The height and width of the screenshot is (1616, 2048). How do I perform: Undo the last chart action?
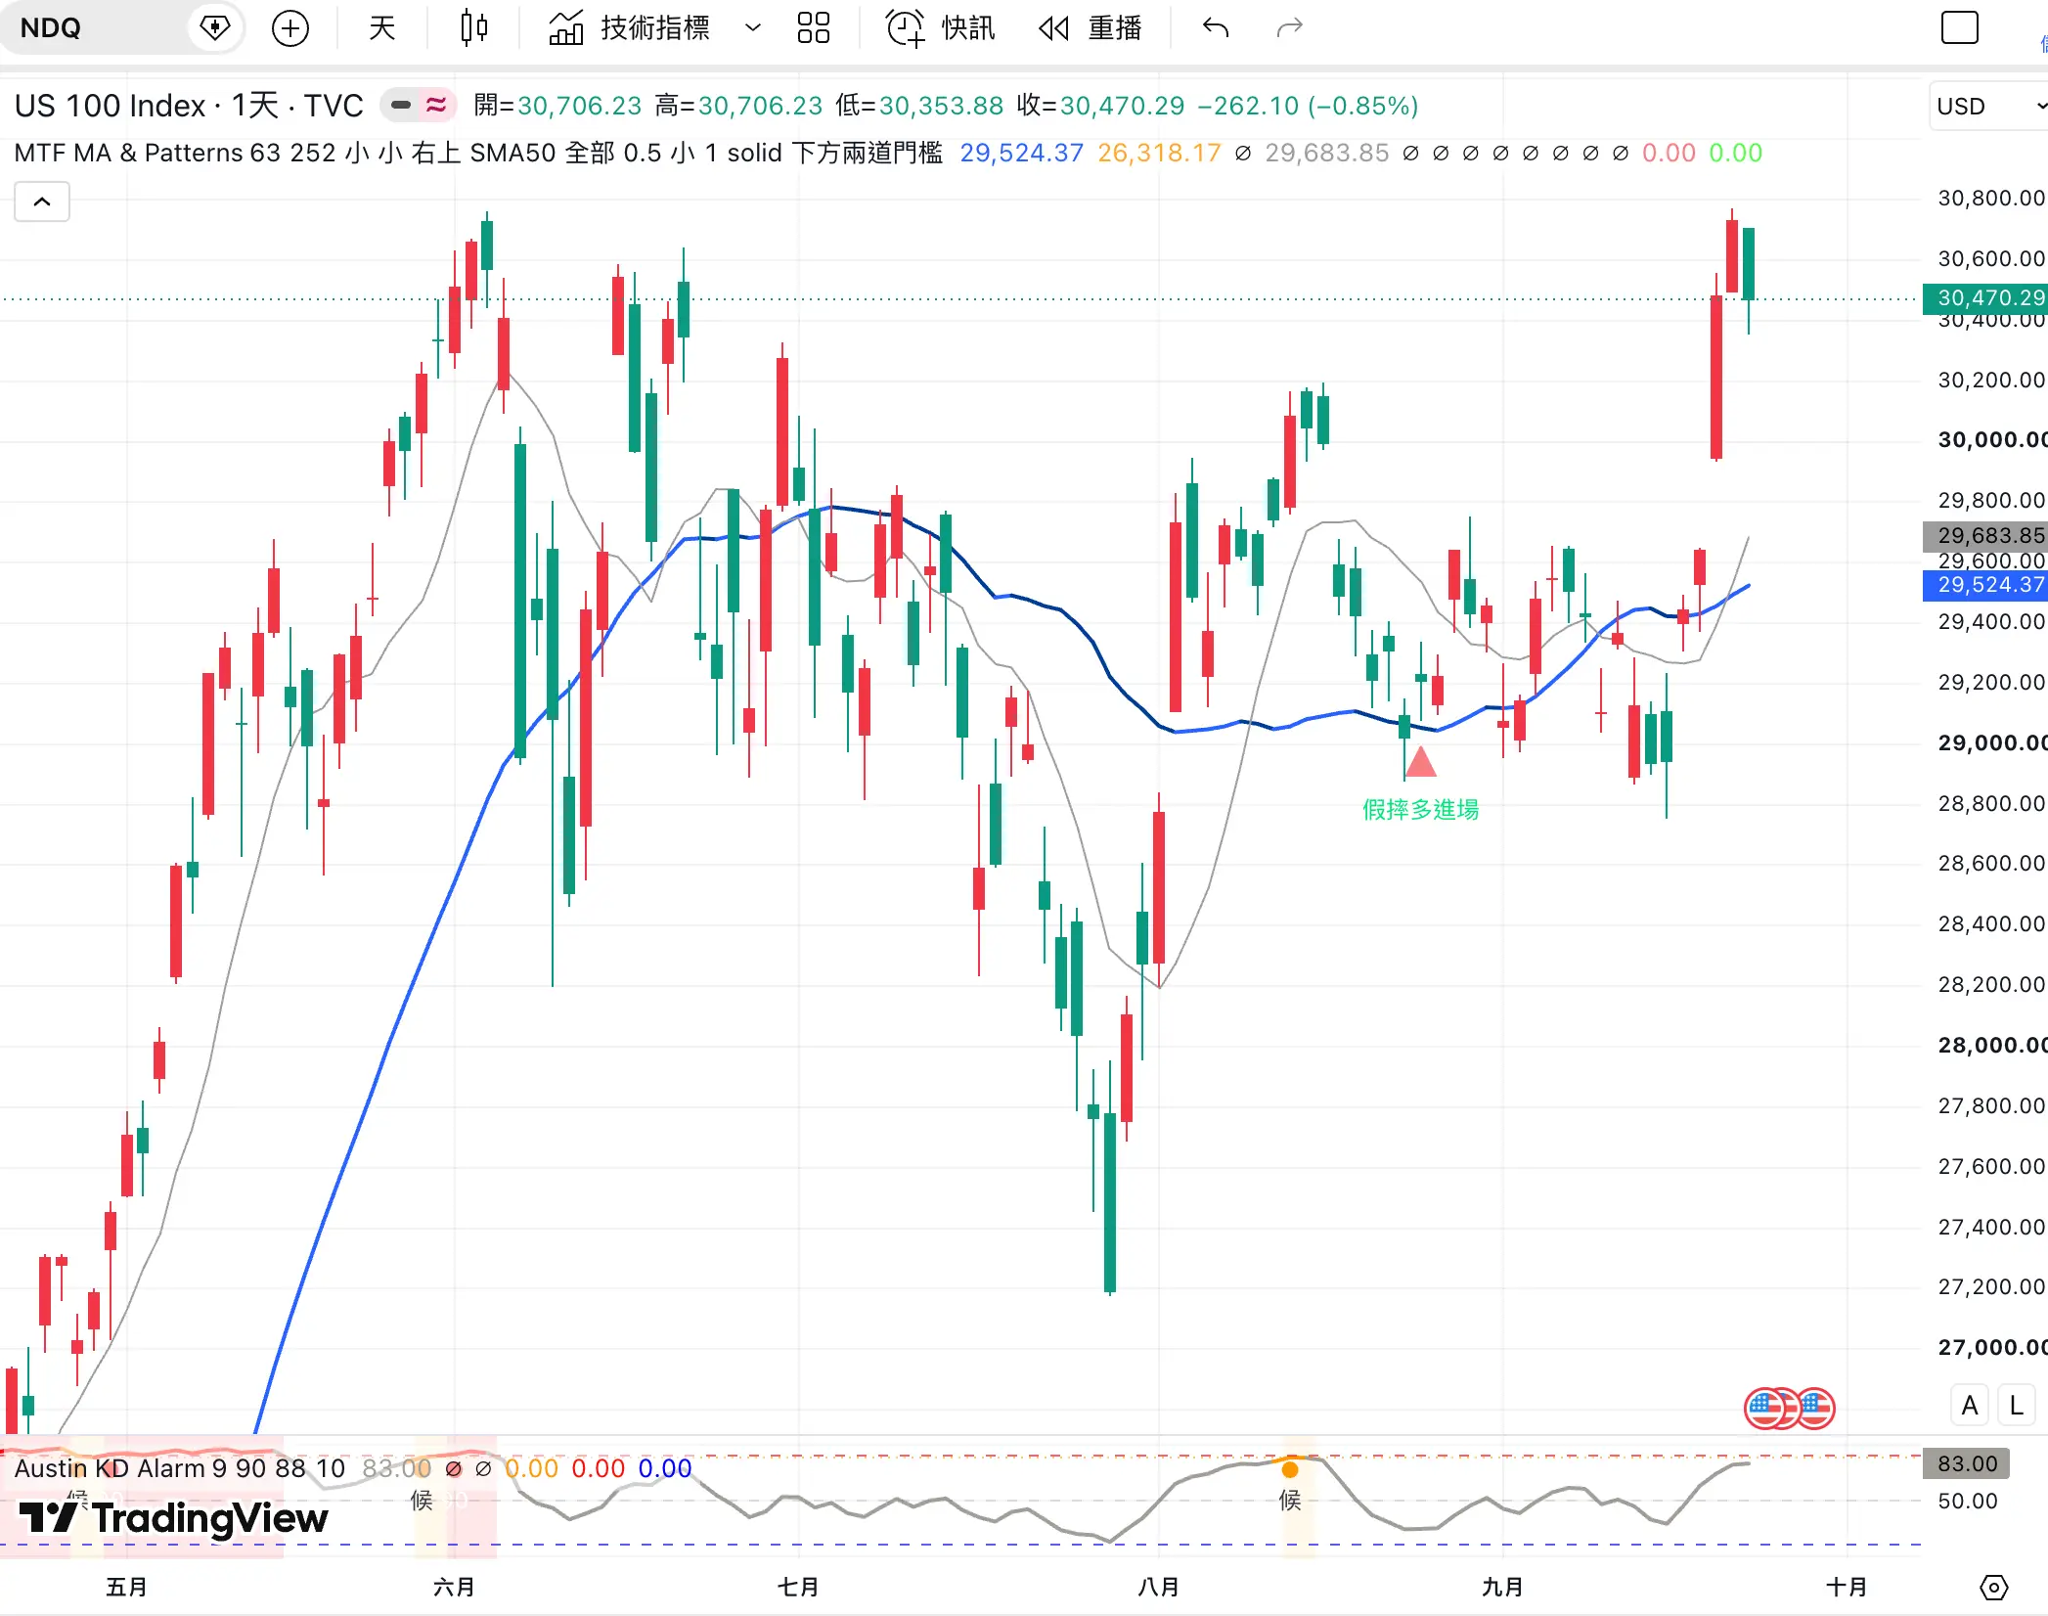[1216, 27]
